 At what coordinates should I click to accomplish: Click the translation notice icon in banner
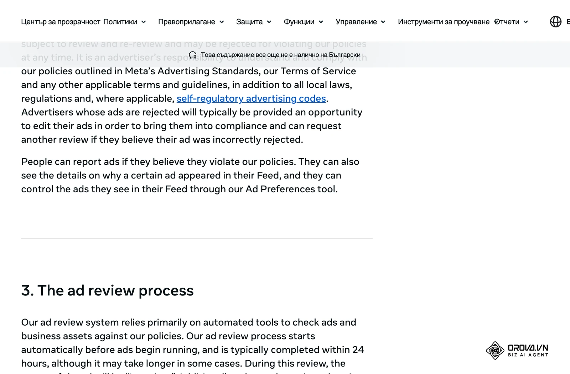[x=193, y=55]
